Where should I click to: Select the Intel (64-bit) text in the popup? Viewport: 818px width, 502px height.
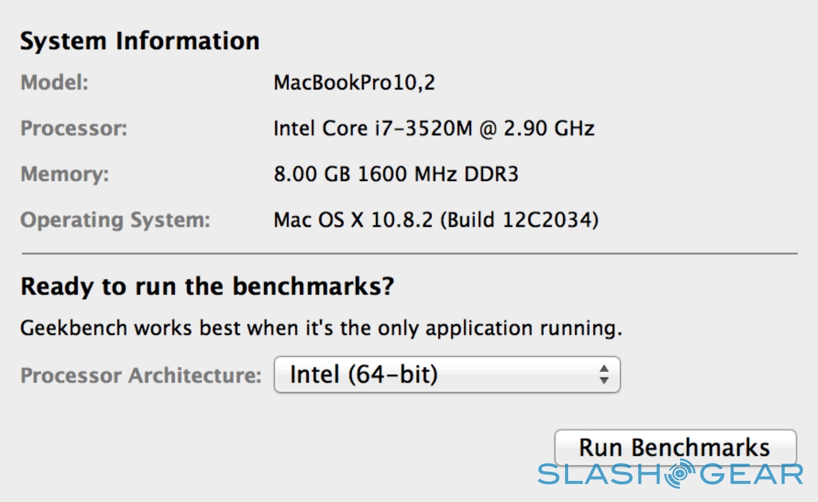(364, 374)
